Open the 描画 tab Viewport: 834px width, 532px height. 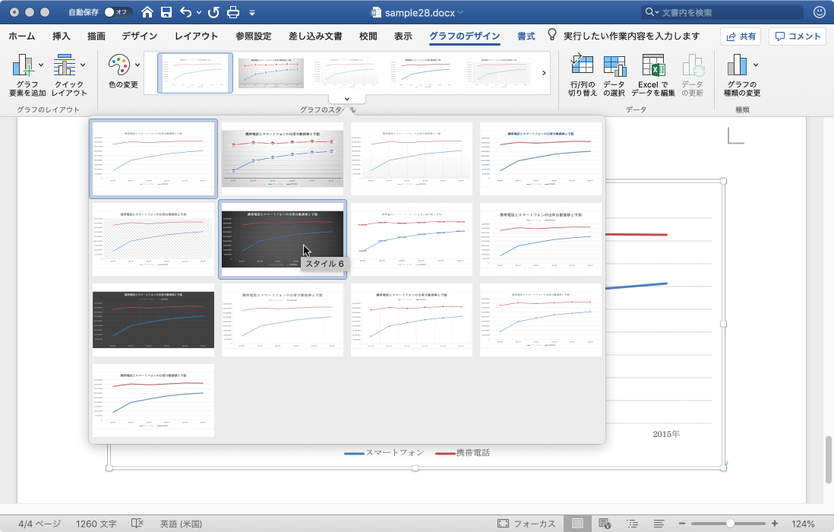(x=96, y=36)
